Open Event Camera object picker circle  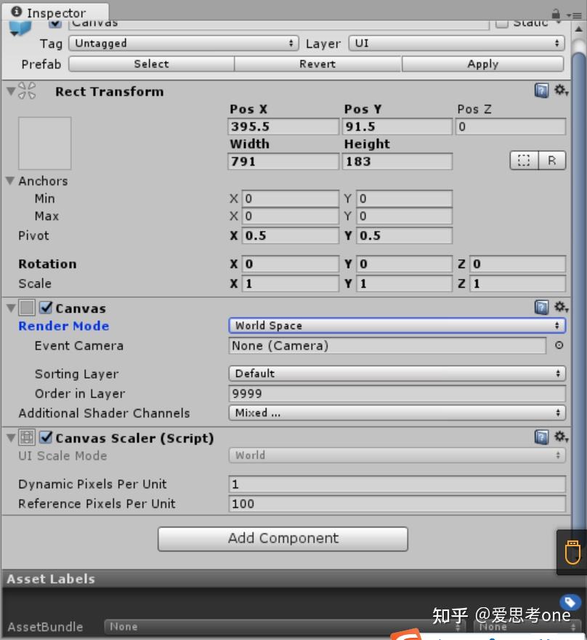559,345
